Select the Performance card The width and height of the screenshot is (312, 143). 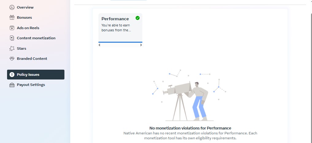(120, 28)
